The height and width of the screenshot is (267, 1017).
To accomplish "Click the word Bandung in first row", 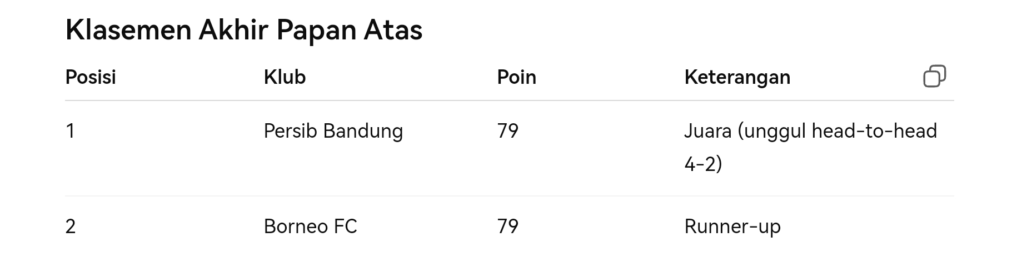I will (363, 132).
